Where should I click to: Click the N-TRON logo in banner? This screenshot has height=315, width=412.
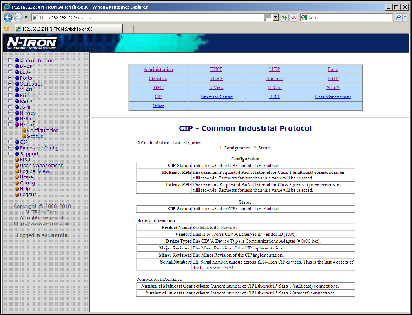tap(32, 43)
